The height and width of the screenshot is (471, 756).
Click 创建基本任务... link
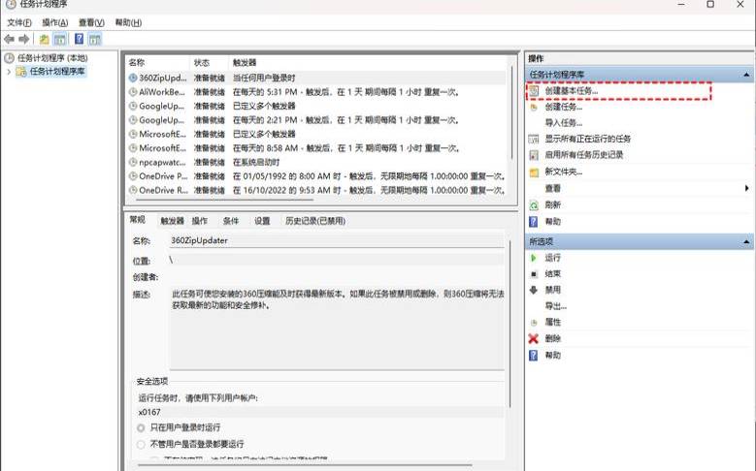(571, 91)
